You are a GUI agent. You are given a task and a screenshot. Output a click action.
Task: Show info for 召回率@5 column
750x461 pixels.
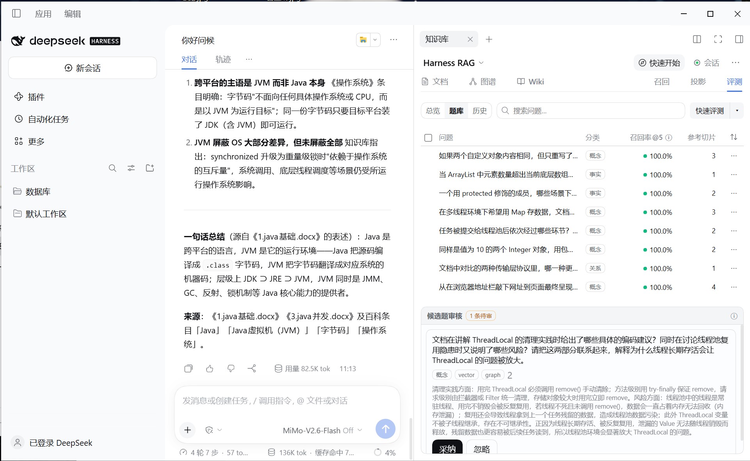(x=669, y=138)
